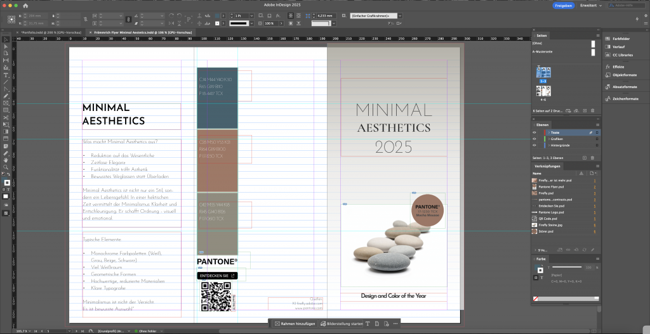This screenshot has width=650, height=334.
Task: Hide the Hintergründe layer
Action: [534, 145]
